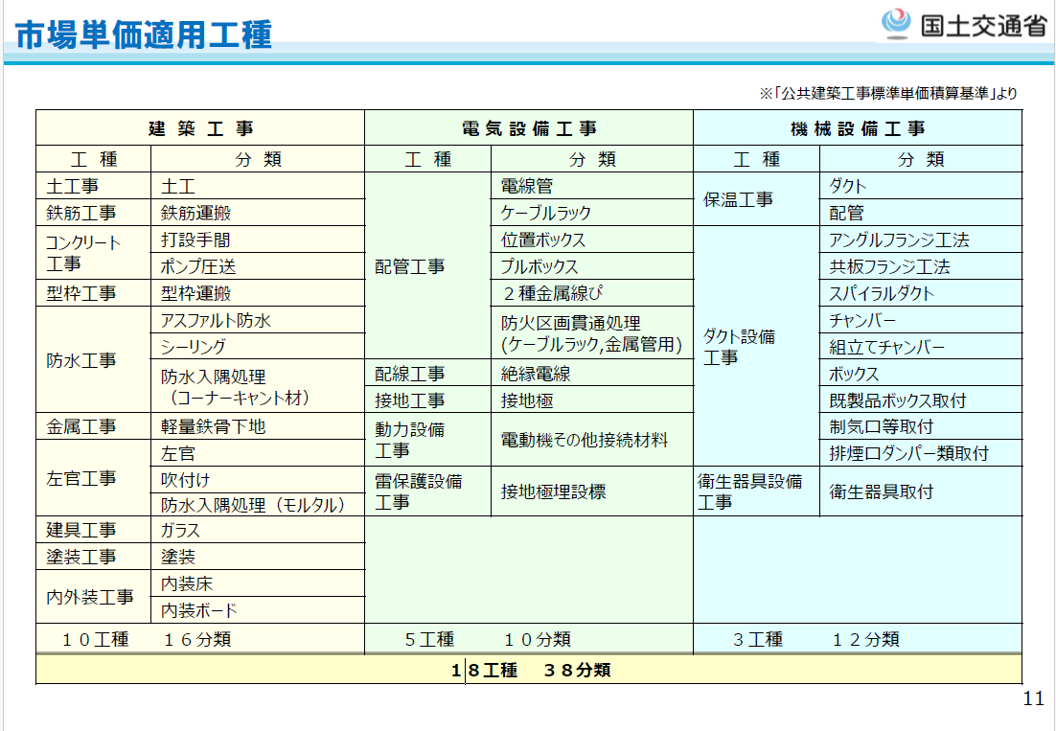1056x731 pixels.
Task: Click the アングルフランジ工法 cell
Action: click(921, 240)
